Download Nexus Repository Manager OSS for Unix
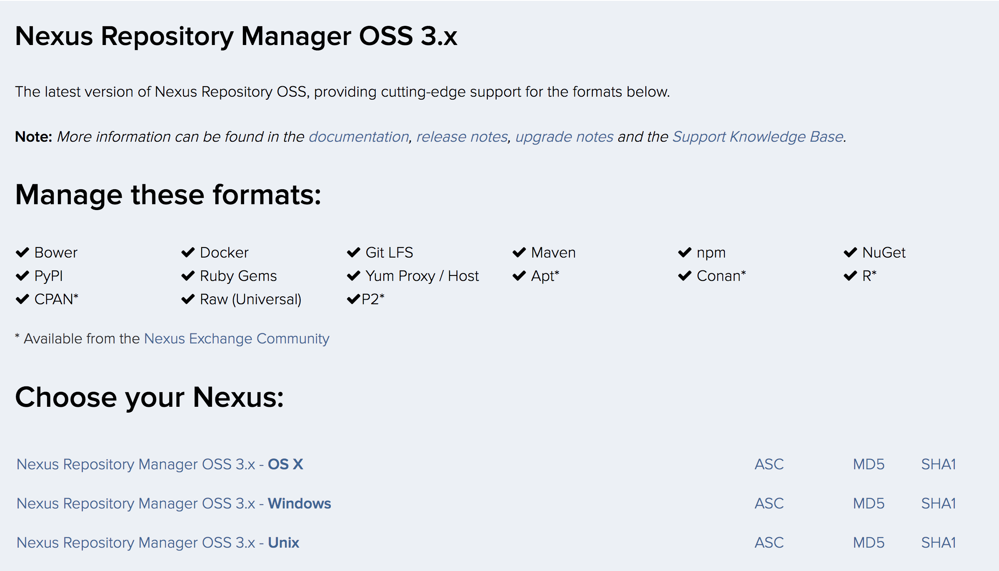Viewport: 999px width, 571px height. point(158,543)
